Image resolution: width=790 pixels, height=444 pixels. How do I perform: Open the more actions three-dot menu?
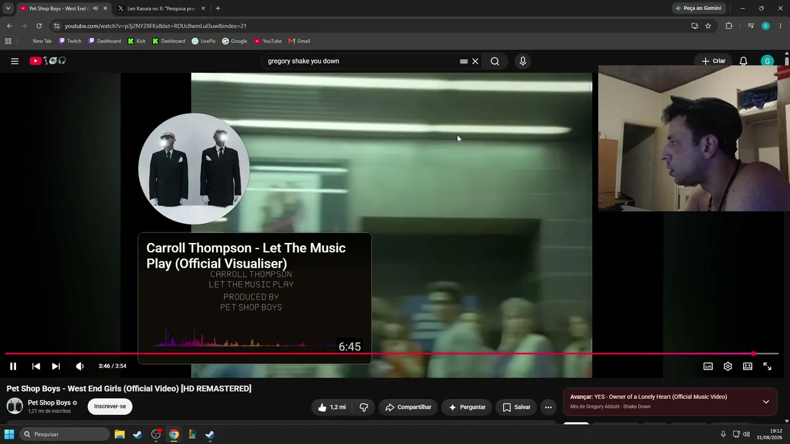pos(548,407)
